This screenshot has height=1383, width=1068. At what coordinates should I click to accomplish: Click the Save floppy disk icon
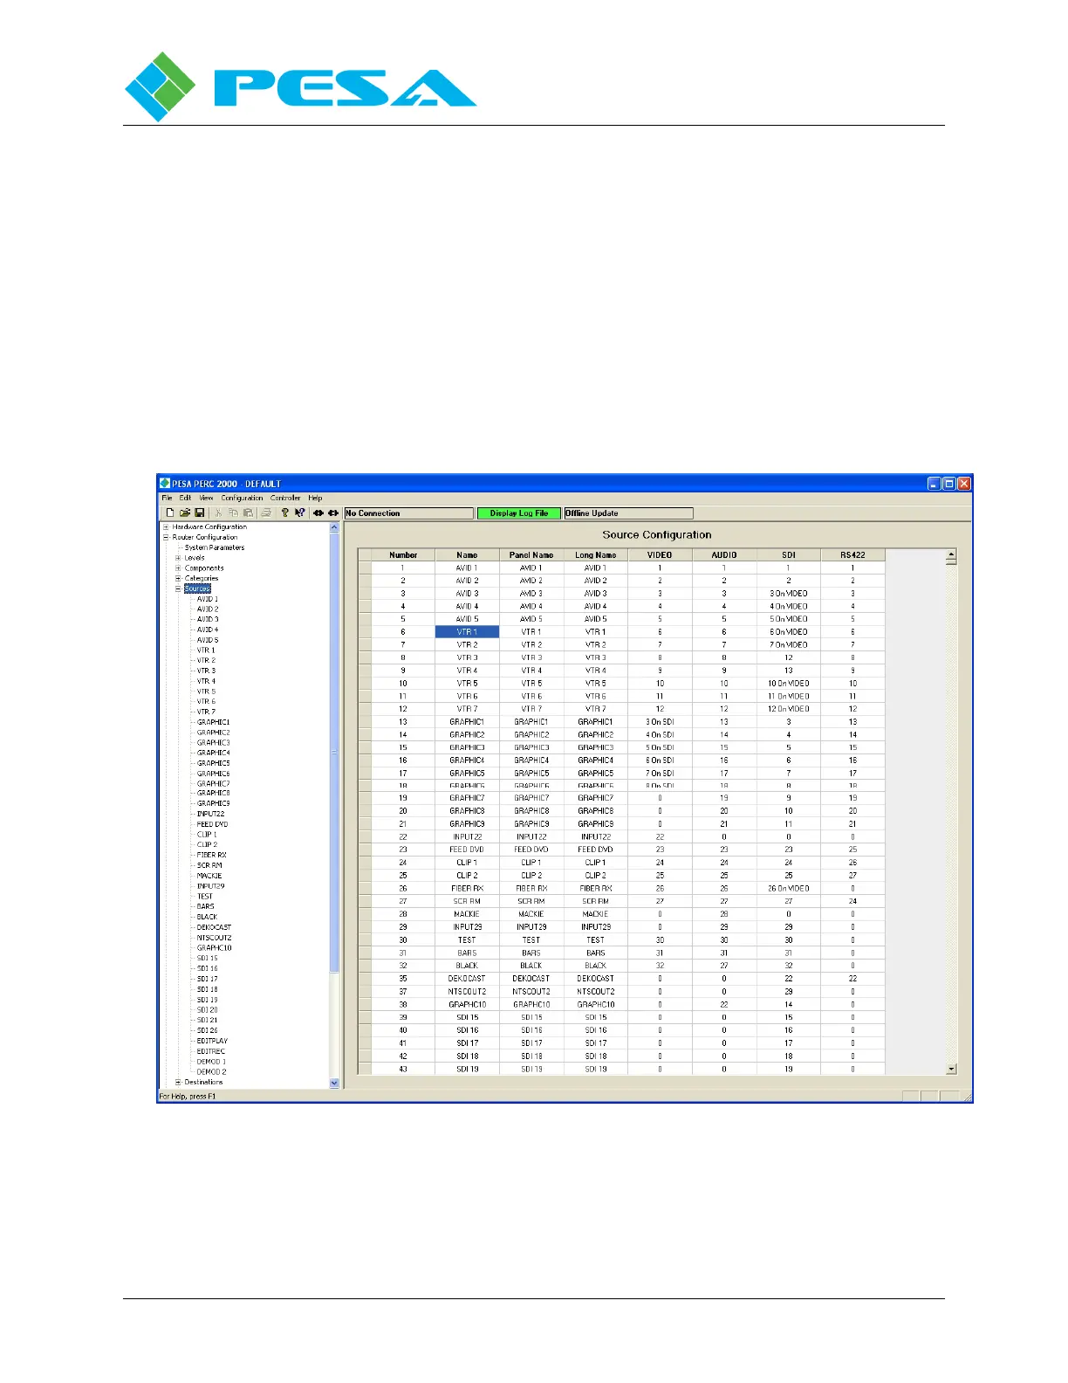[x=200, y=513]
